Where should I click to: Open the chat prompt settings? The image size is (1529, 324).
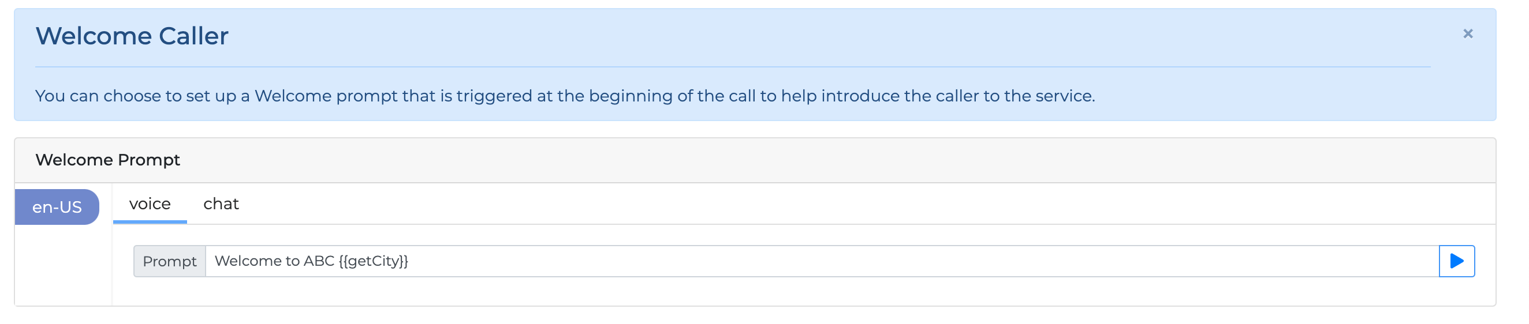[x=221, y=204]
